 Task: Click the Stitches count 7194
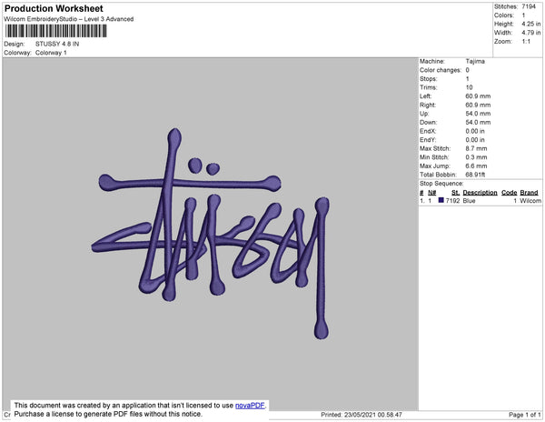point(529,6)
